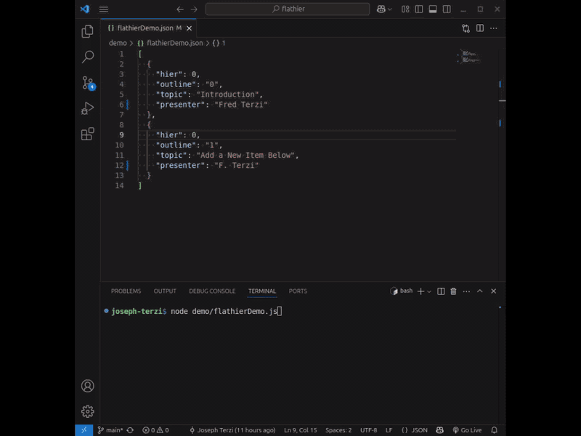This screenshot has width=581, height=436.
Task: Open terminal panel More Actions ellipsis
Action: tap(466, 291)
